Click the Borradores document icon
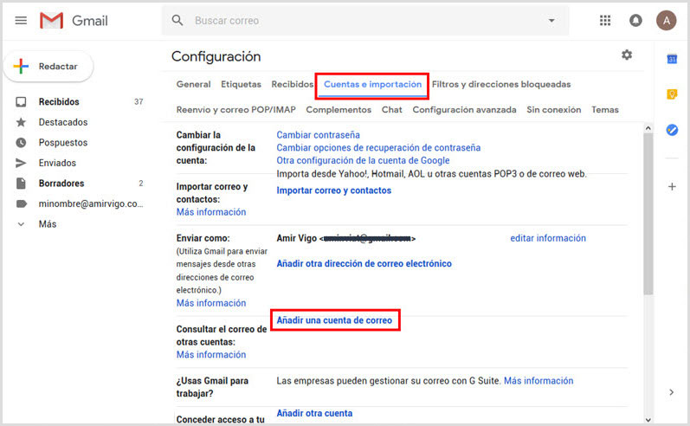This screenshot has width=690, height=426. coord(21,183)
